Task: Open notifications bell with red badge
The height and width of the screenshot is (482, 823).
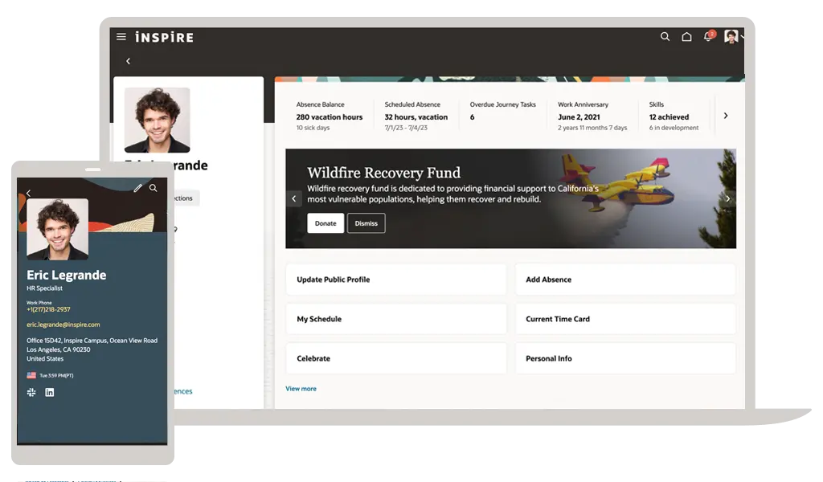Action: (x=708, y=37)
